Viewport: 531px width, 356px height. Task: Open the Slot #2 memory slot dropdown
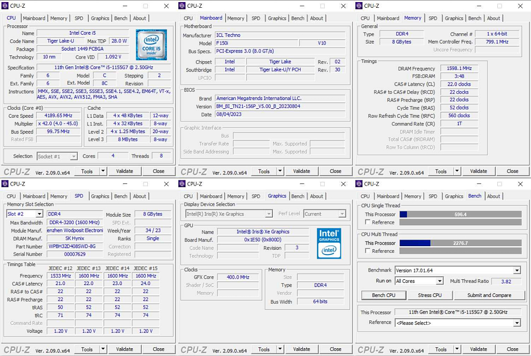pyautogui.click(x=40, y=214)
